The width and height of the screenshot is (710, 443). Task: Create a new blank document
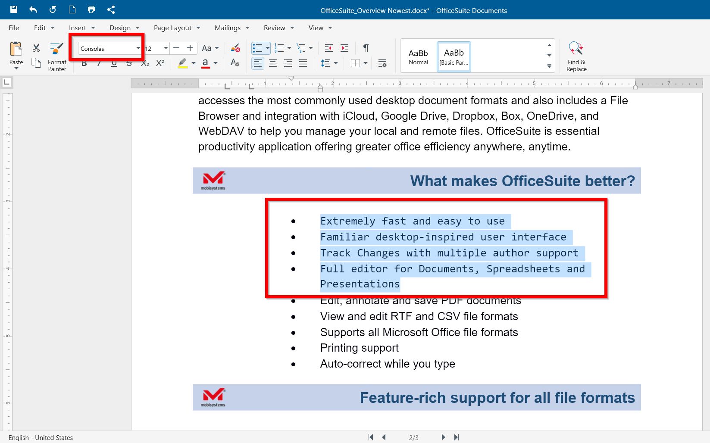pyautogui.click(x=72, y=9)
